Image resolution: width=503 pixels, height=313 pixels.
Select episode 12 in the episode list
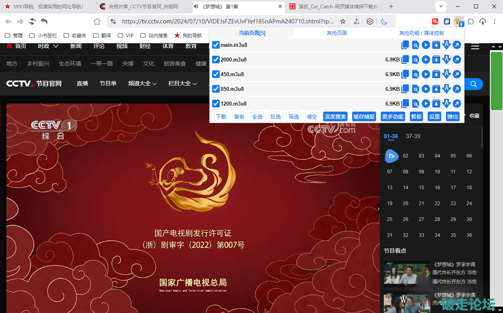[x=469, y=172]
